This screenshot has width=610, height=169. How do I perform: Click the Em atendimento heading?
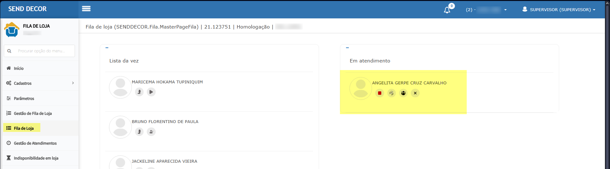[370, 61]
